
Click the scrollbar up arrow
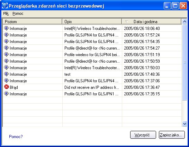184,22
